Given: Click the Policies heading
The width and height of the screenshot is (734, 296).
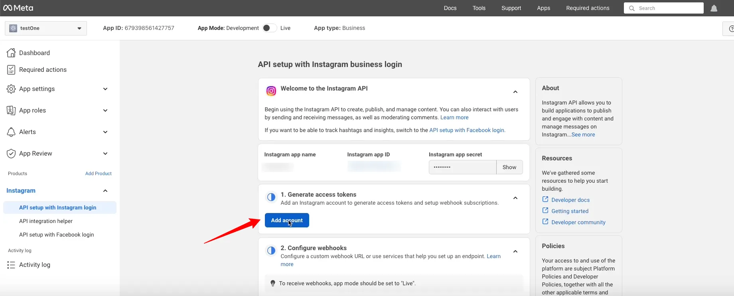Looking at the screenshot, I should tap(553, 246).
